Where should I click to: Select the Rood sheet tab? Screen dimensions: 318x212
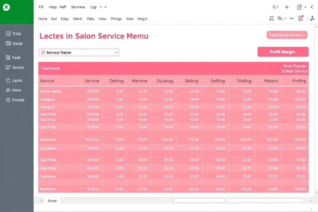pos(52,201)
